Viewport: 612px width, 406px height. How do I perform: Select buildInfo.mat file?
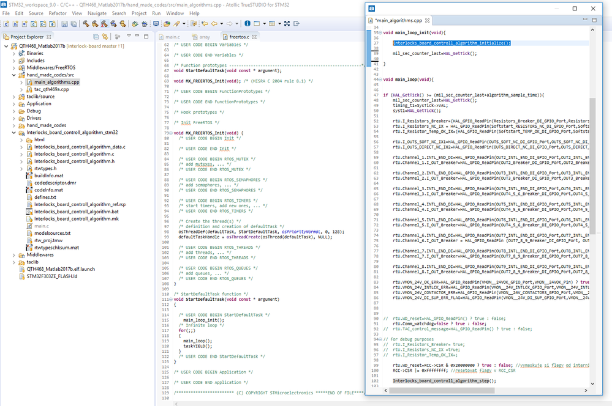pyautogui.click(x=48, y=175)
